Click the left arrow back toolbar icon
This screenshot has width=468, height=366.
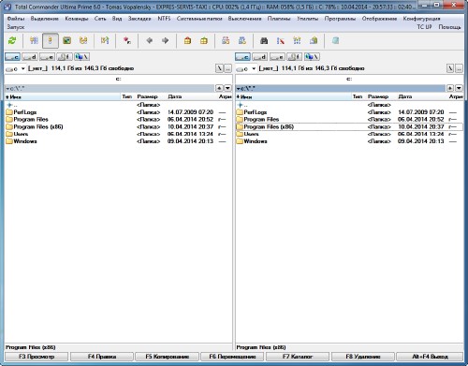[150, 40]
